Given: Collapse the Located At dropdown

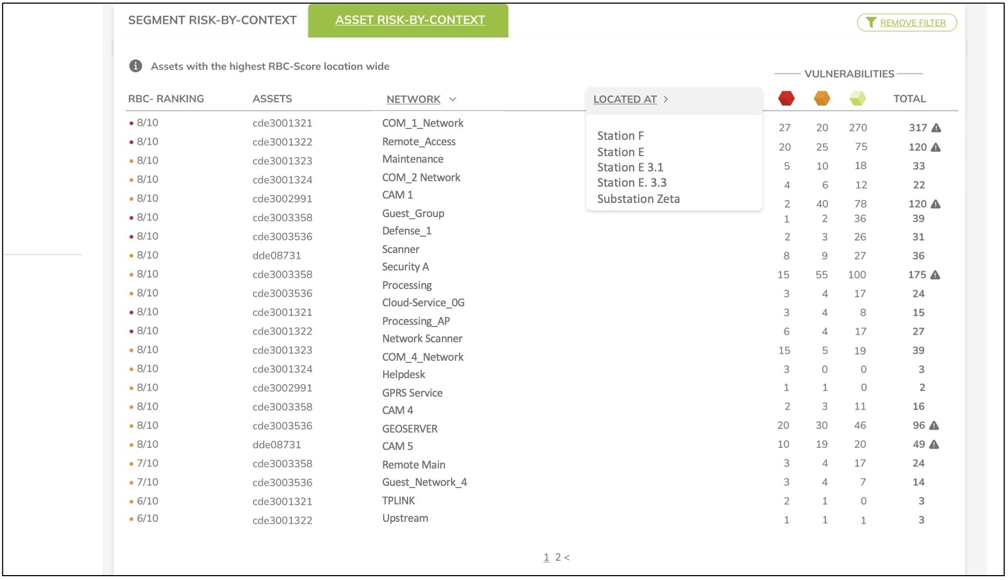Looking at the screenshot, I should click(x=665, y=100).
